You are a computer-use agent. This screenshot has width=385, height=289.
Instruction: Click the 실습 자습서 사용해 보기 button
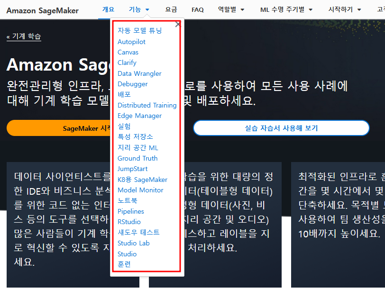[281, 128]
